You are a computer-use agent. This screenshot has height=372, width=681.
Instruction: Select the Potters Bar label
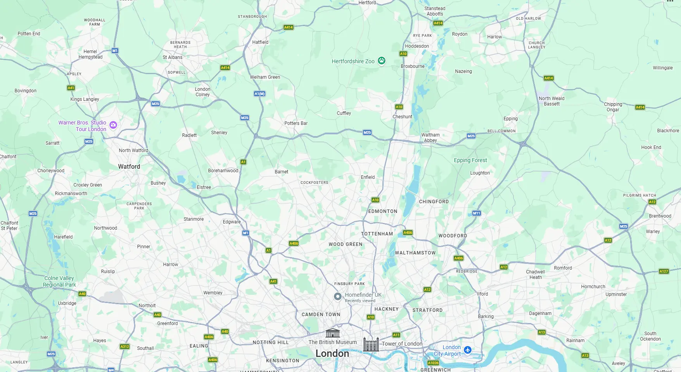[x=296, y=123]
